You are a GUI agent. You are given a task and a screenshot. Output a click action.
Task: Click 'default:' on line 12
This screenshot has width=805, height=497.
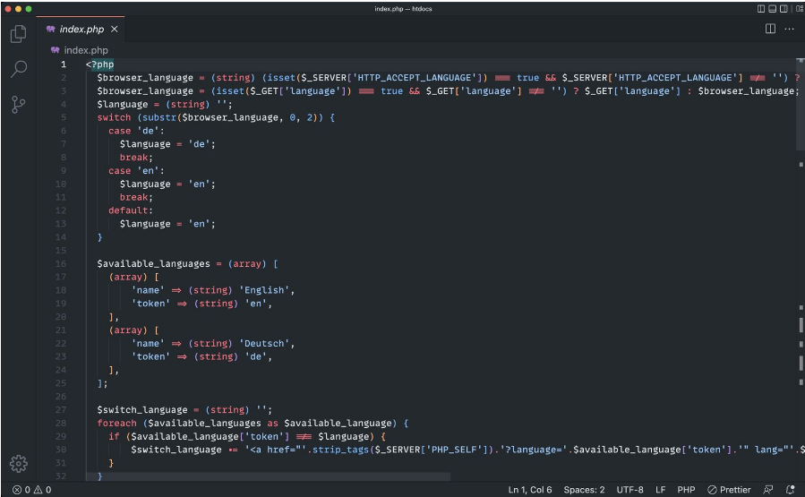(x=131, y=210)
